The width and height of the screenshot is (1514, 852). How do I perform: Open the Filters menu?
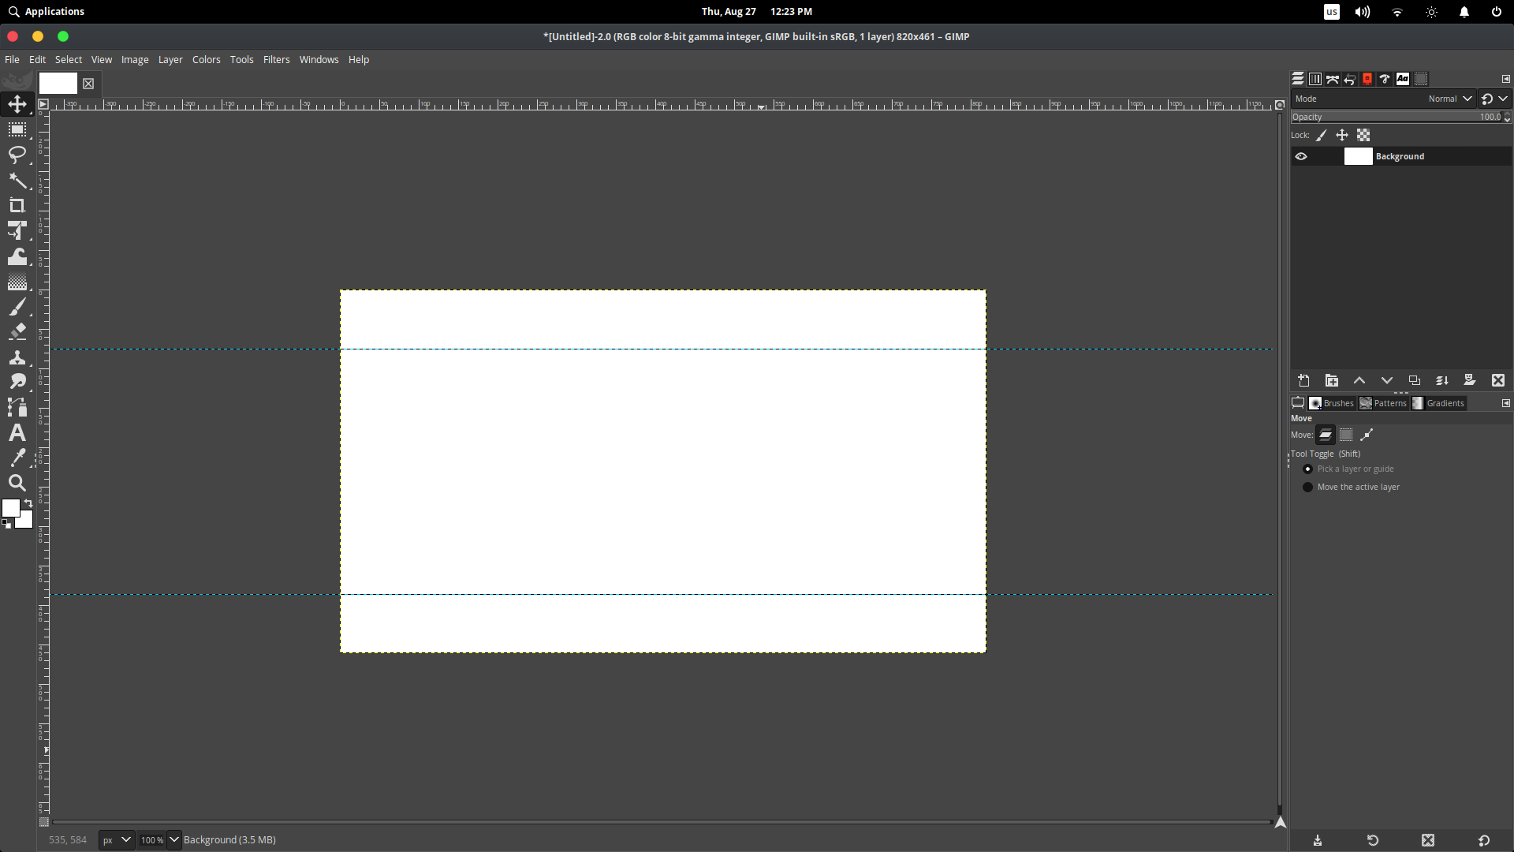click(274, 59)
